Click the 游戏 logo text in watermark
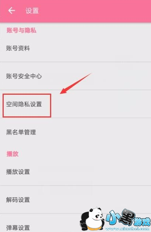Image resolution: width=151 pixels, height=232 pixels. pos(142,222)
